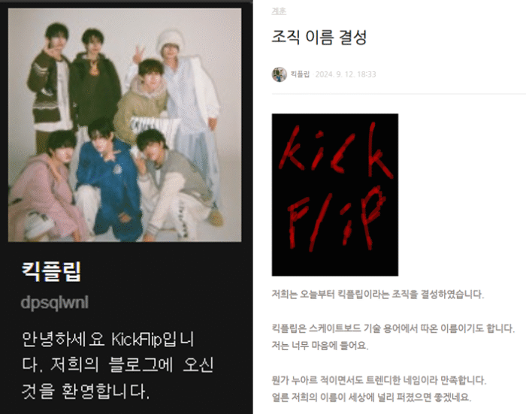
Task: Click the author avatar icon beside 킥플립
Action: tap(279, 74)
